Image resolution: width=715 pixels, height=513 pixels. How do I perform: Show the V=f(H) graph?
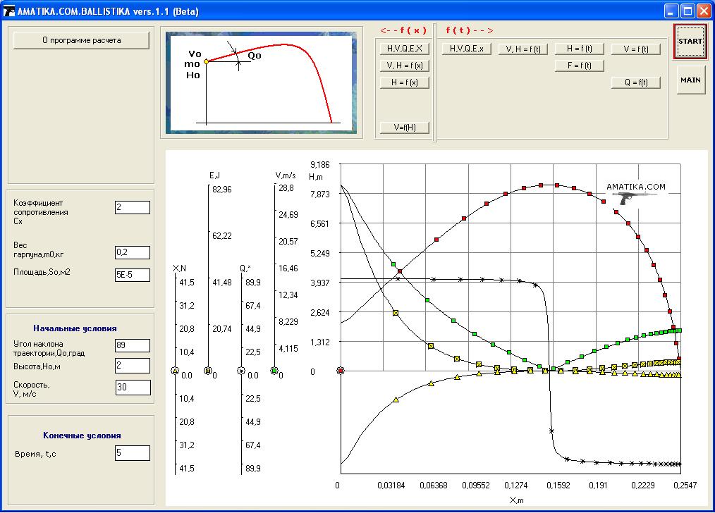404,128
